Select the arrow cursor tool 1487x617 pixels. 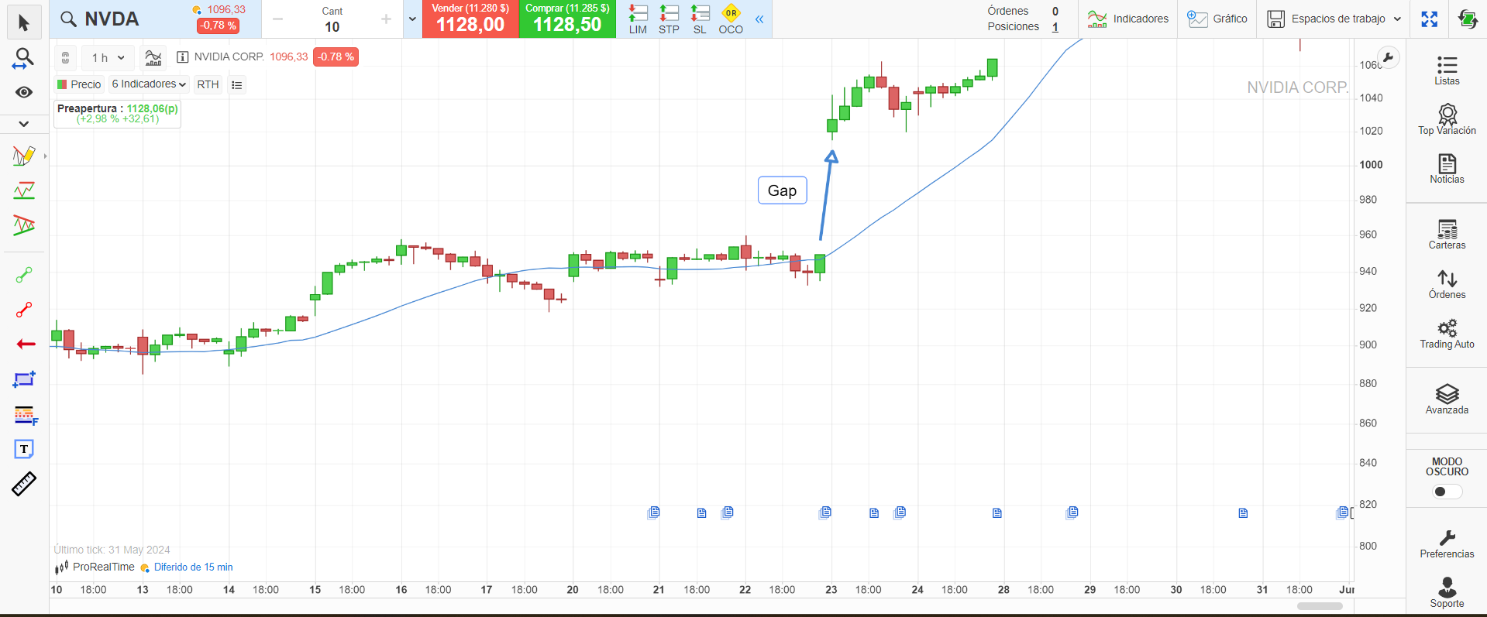(24, 22)
